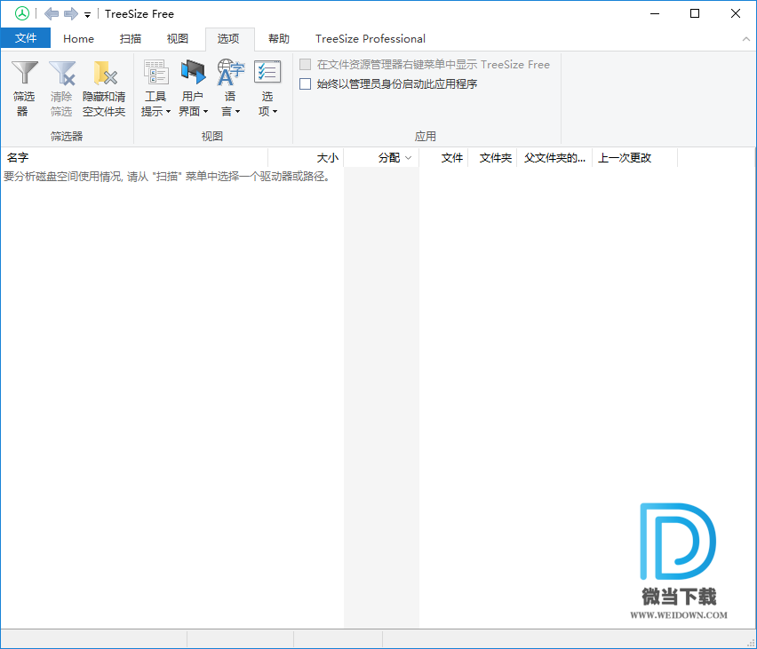This screenshot has height=649, width=757.
Task: Click the forward navigation arrow
Action: tap(71, 13)
